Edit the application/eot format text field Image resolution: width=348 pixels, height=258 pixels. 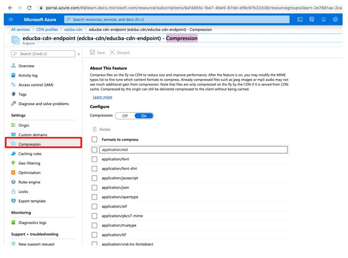193,150
